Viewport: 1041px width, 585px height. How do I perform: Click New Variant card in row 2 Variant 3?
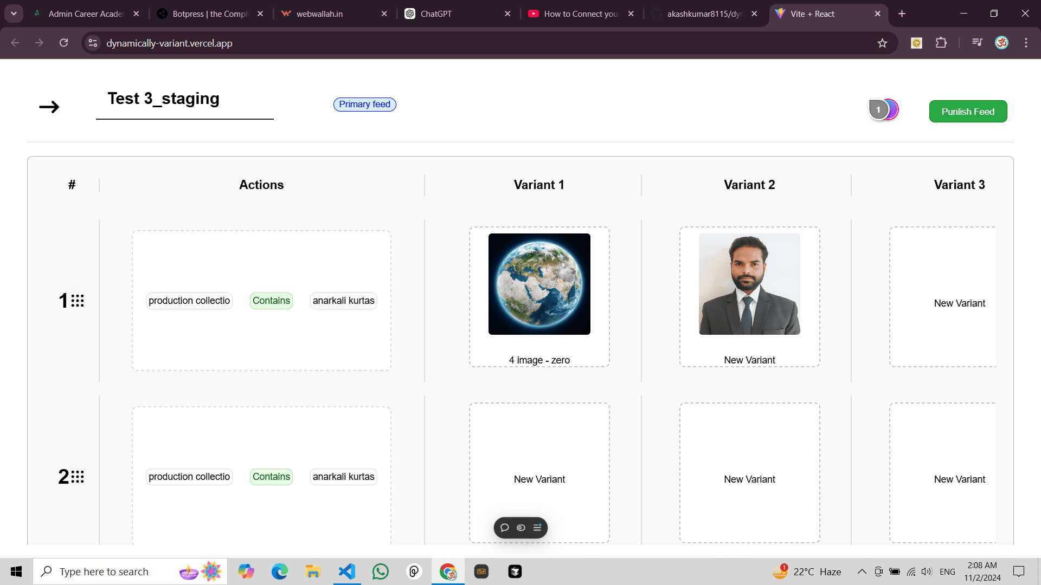coord(943,473)
